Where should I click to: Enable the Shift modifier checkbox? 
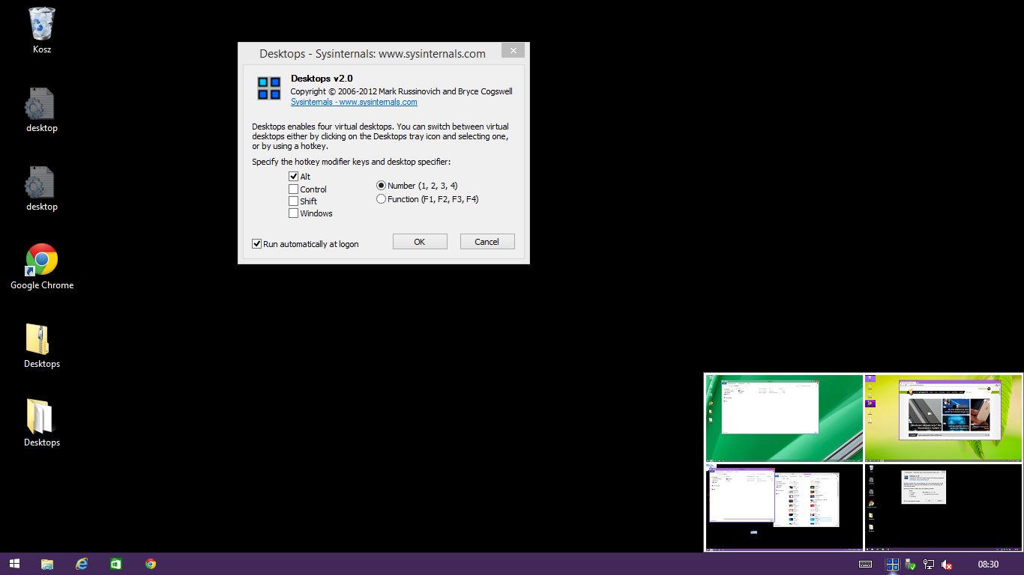point(294,201)
